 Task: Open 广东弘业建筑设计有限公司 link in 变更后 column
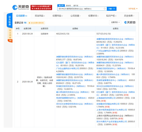(108, 51)
